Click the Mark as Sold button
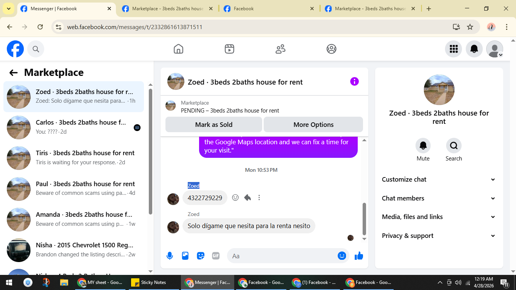Screen dimensions: 516x290 point(214,125)
